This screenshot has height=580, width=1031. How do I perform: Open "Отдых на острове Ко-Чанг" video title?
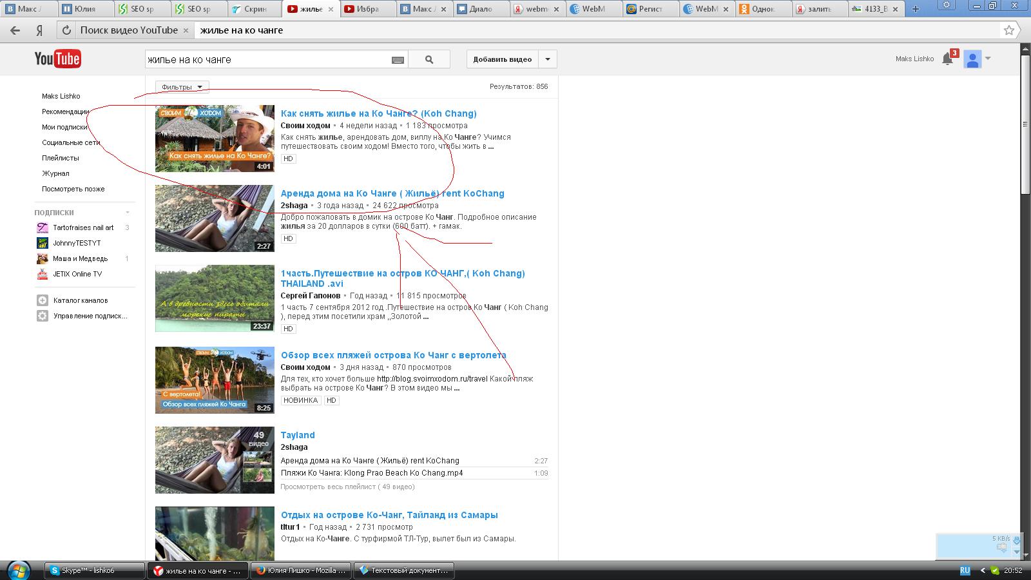(x=389, y=515)
